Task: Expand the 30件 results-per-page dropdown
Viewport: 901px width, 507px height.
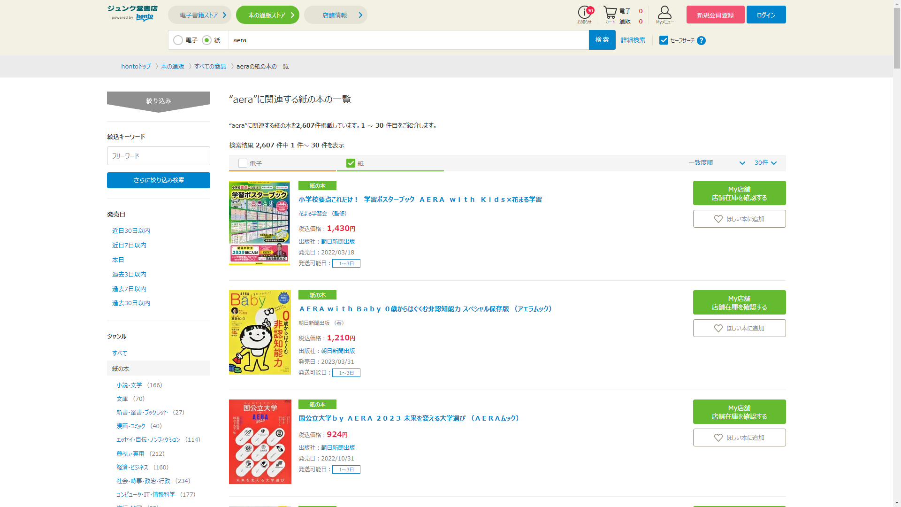Action: click(765, 163)
